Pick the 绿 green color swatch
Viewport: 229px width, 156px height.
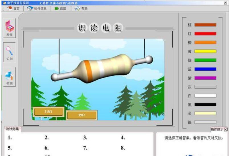(205, 60)
